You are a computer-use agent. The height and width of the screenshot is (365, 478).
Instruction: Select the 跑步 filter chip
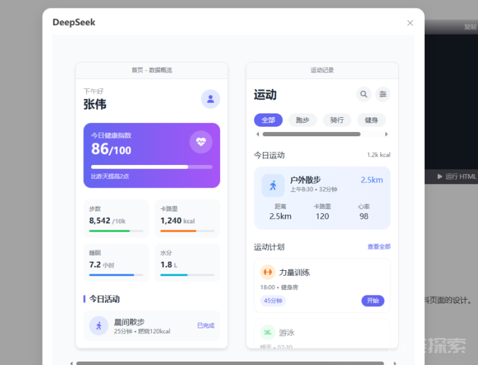pos(303,120)
